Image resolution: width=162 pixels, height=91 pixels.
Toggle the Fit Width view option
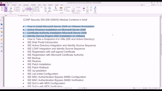pyautogui.click(x=29, y=9)
